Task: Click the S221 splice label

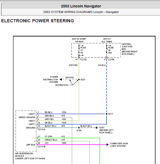Action: 83,80
